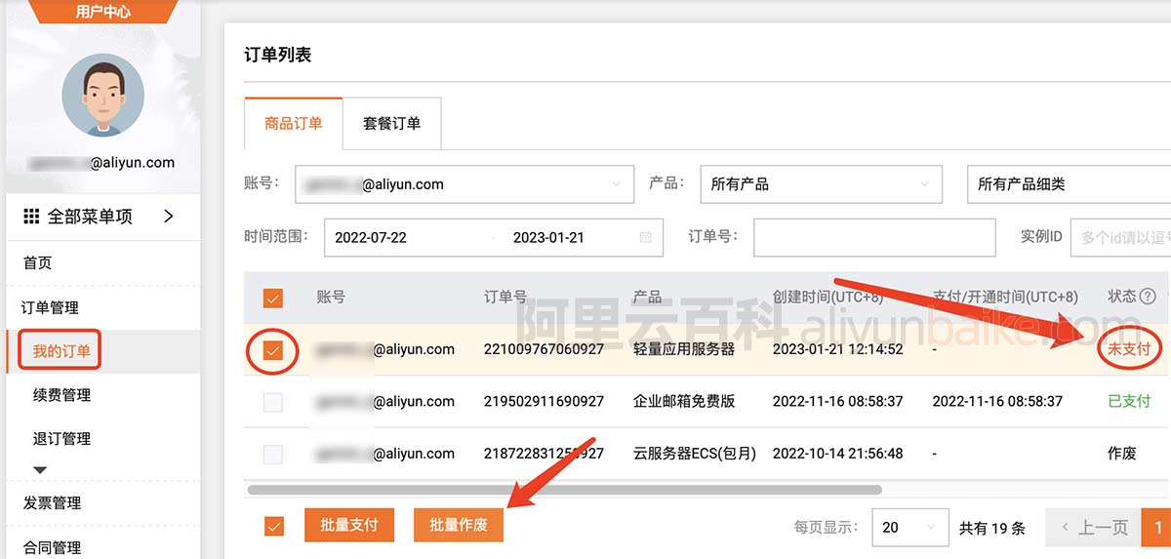Viewport: 1171px width, 559px height.
Task: Click the 产品 column header
Action: click(x=647, y=297)
